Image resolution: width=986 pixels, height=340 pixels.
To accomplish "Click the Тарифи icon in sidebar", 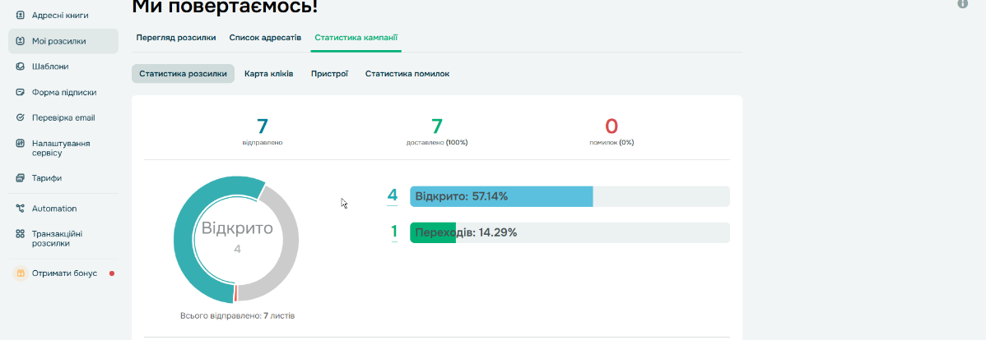I will (x=20, y=177).
